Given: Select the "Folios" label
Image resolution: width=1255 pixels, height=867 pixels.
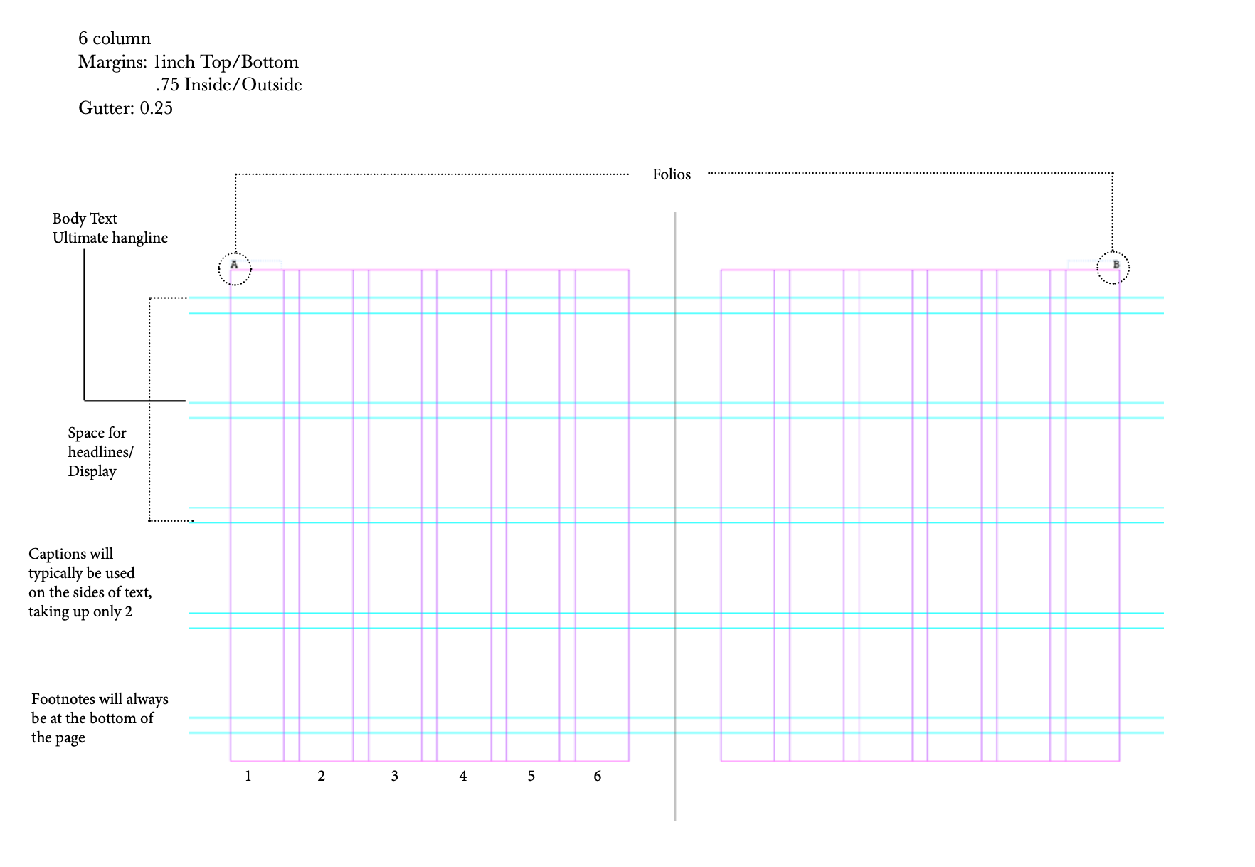Looking at the screenshot, I should click(672, 174).
